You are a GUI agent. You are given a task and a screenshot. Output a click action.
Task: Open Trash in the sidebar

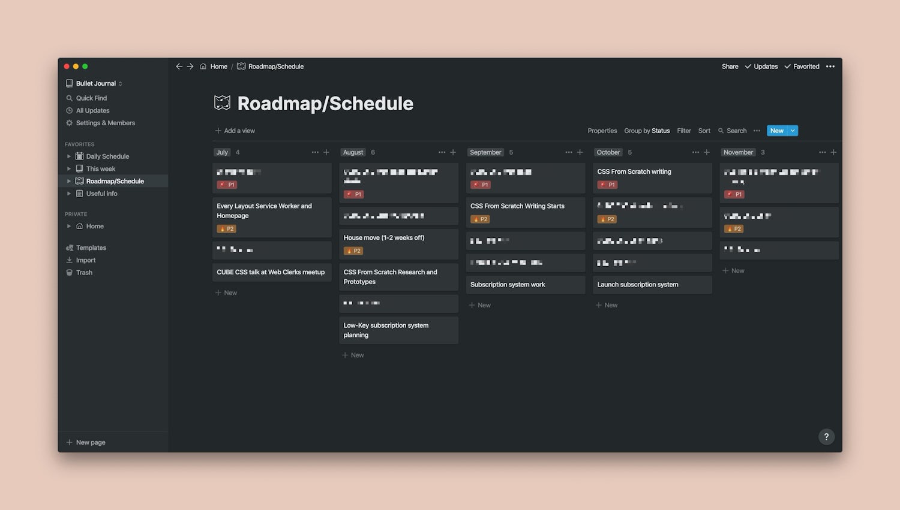[84, 273]
